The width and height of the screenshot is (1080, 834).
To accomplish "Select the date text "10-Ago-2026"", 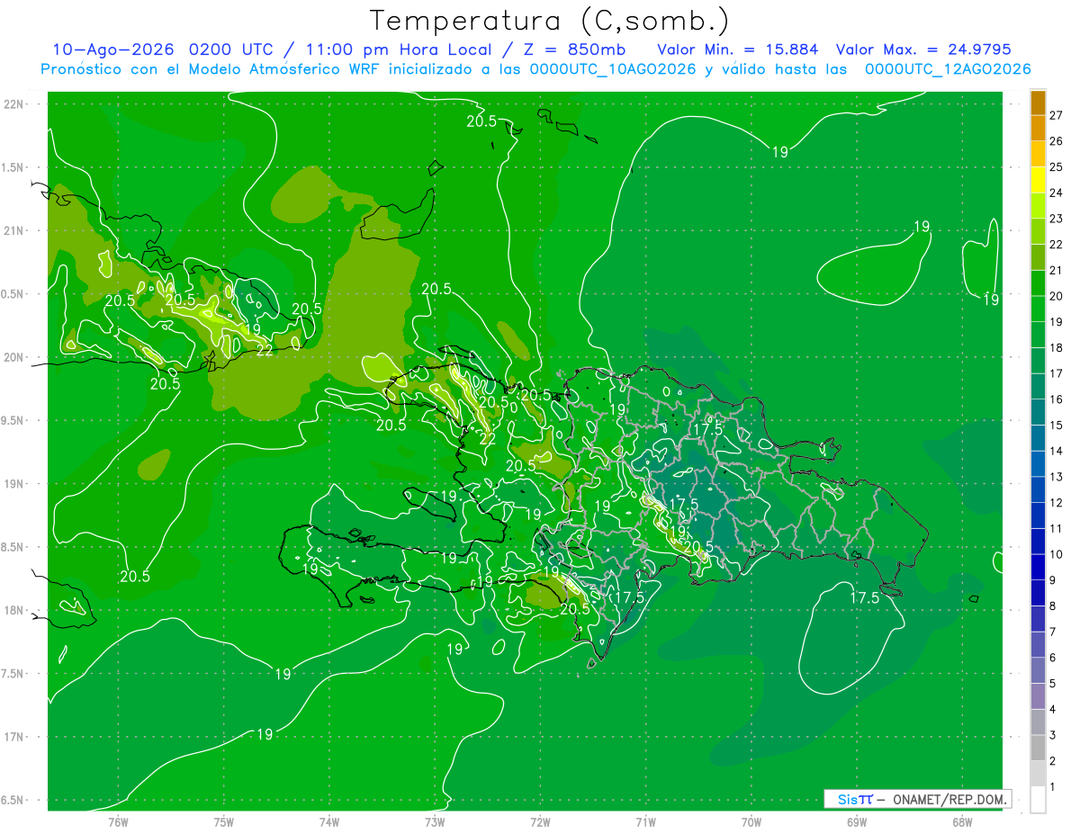I will click(x=113, y=49).
